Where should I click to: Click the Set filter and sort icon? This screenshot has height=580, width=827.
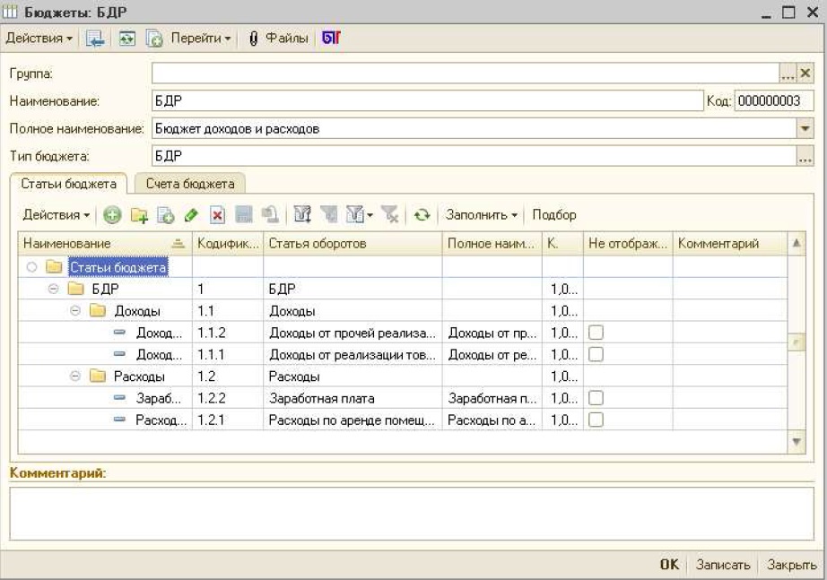pyautogui.click(x=302, y=214)
